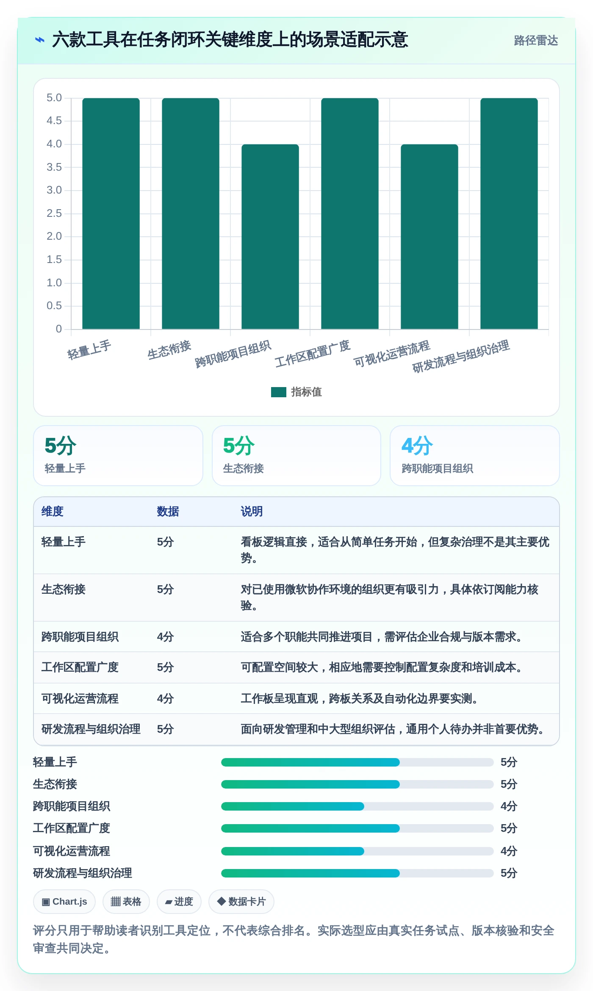593x991 pixels.
Task: Click the 研发流程与组织治理 bar in the chart
Action: [509, 213]
